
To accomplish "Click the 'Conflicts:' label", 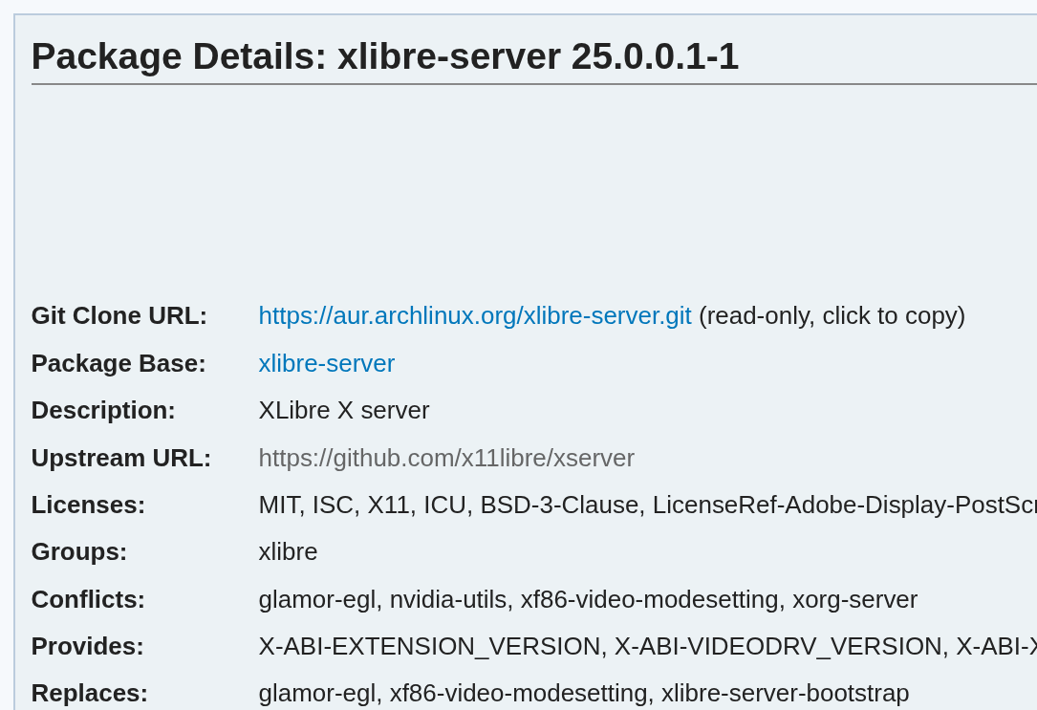I will point(88,599).
